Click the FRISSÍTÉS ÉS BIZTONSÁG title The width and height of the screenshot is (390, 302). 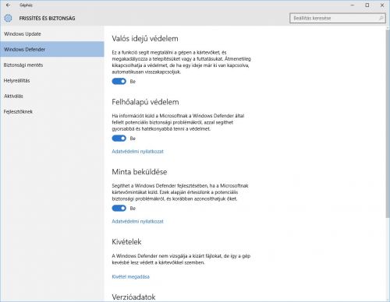[47, 18]
